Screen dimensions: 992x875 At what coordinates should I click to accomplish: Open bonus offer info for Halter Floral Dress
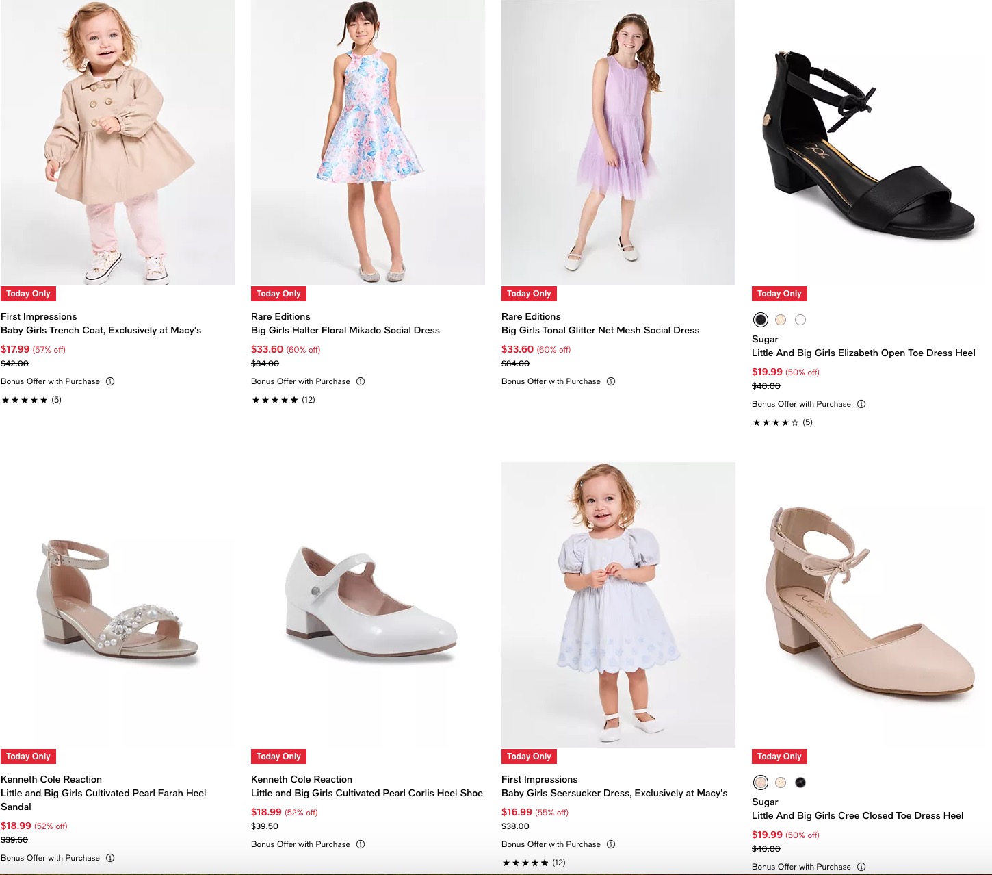pyautogui.click(x=361, y=381)
